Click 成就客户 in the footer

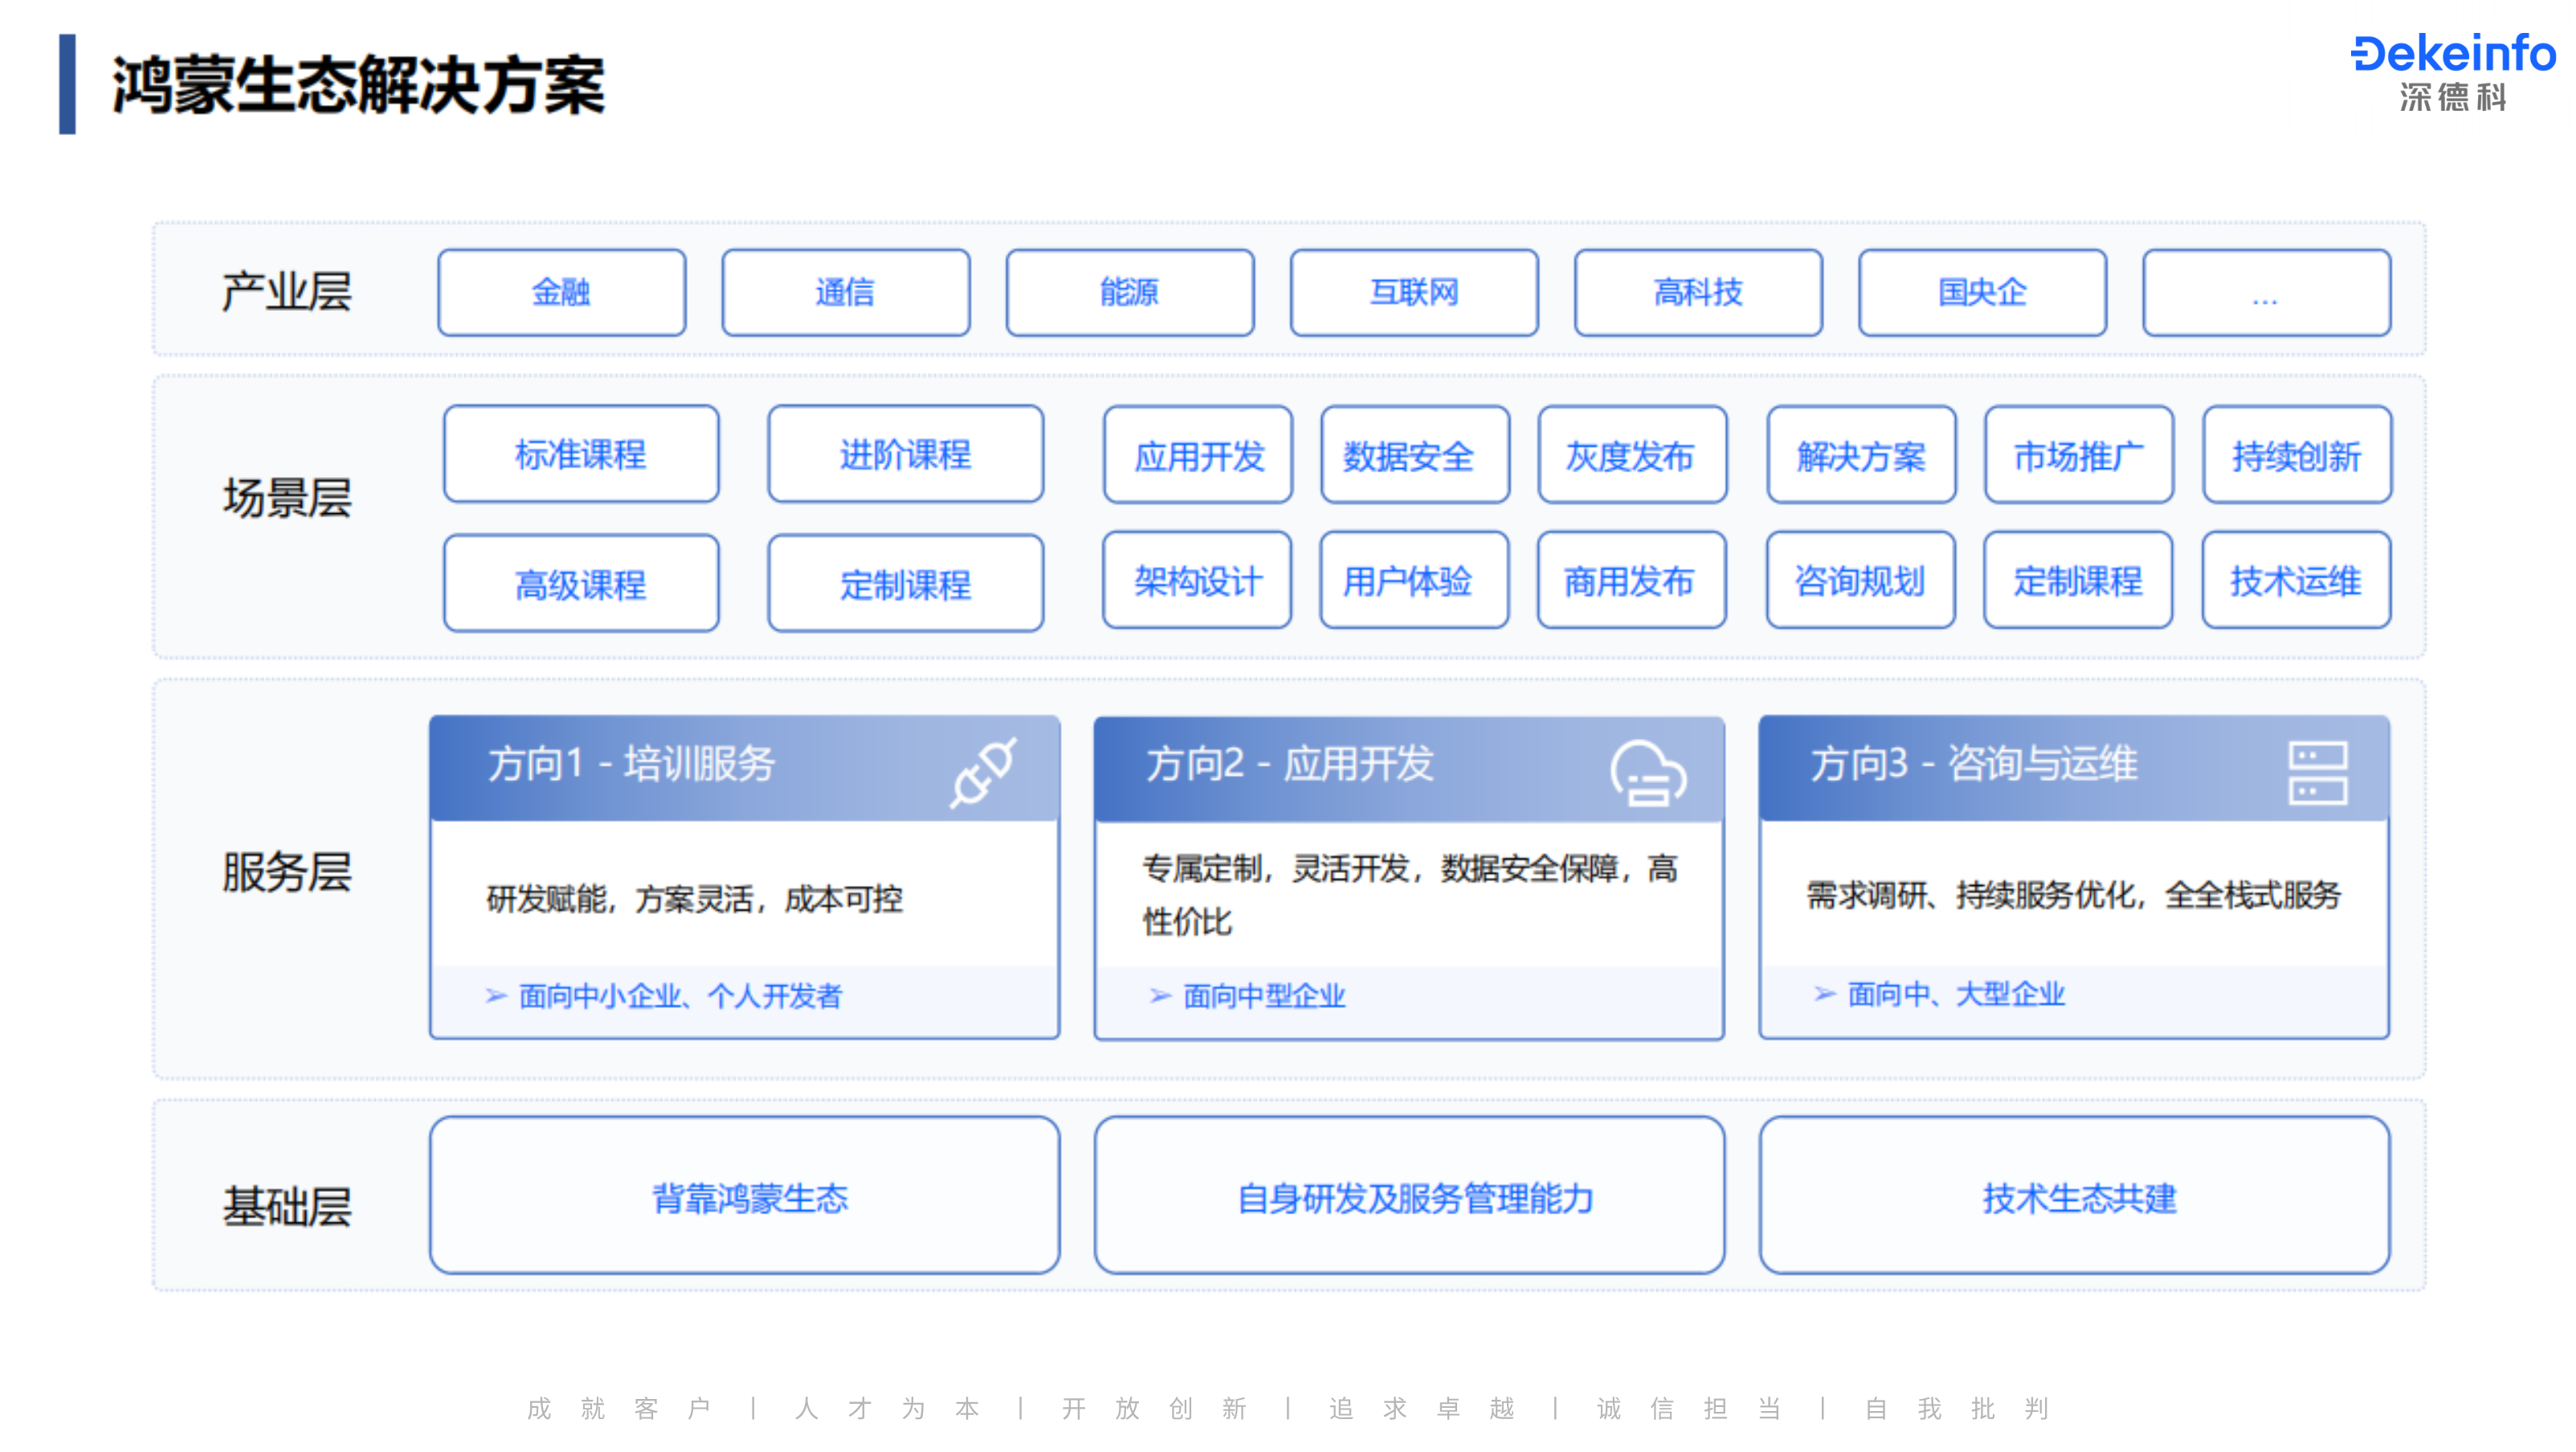(618, 1409)
